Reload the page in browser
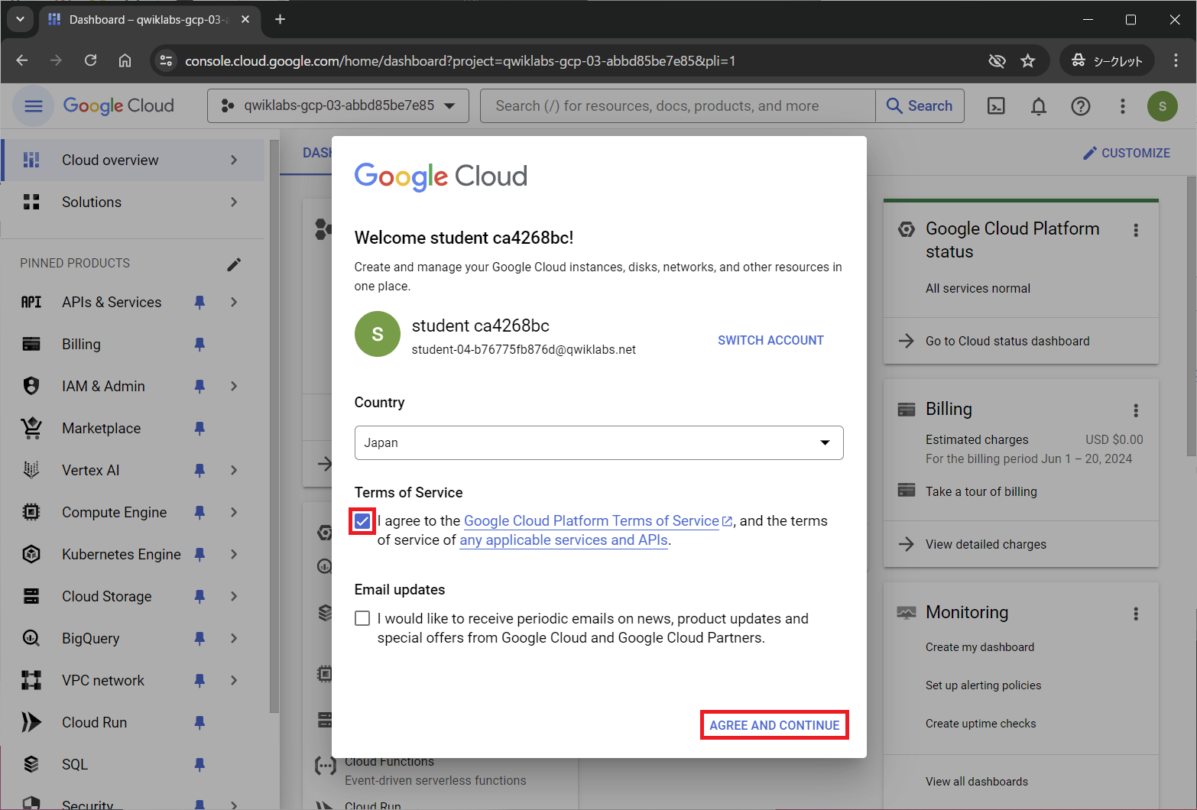1197x810 pixels. pyautogui.click(x=90, y=60)
